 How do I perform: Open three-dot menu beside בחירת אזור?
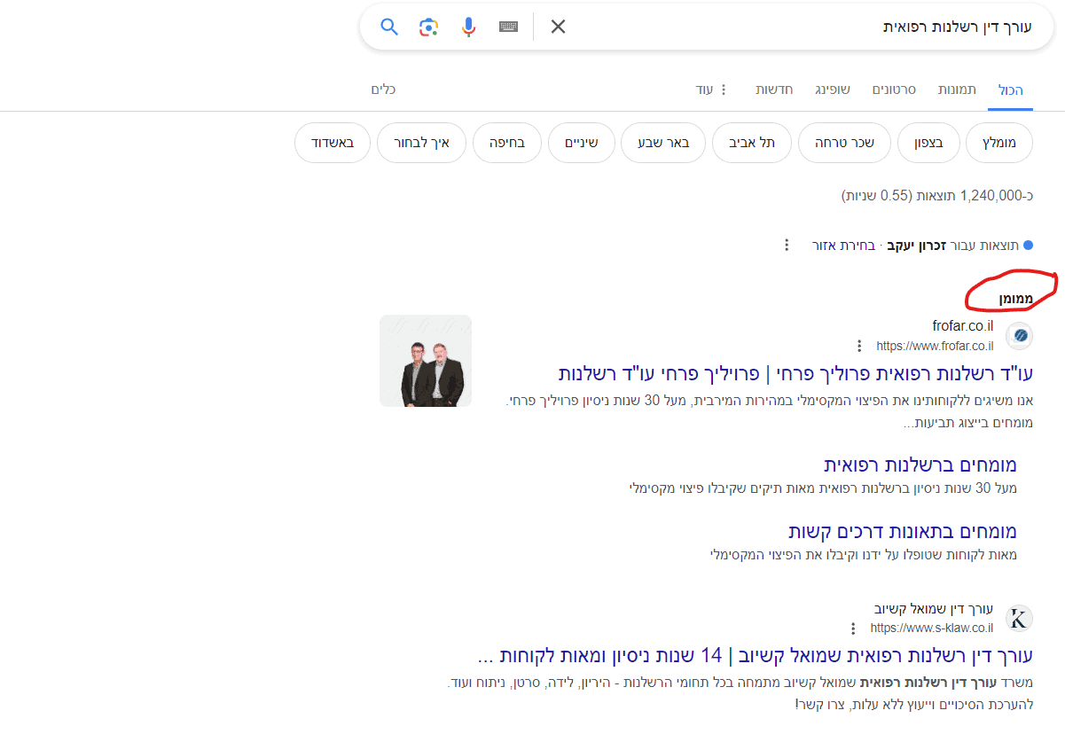click(787, 245)
